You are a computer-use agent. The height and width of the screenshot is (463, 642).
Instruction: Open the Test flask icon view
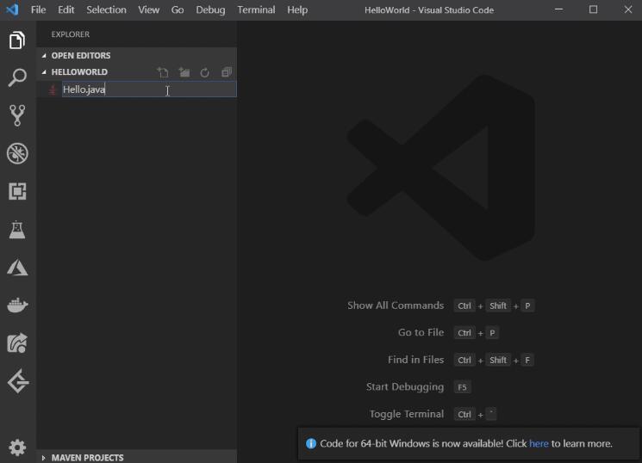pyautogui.click(x=17, y=230)
